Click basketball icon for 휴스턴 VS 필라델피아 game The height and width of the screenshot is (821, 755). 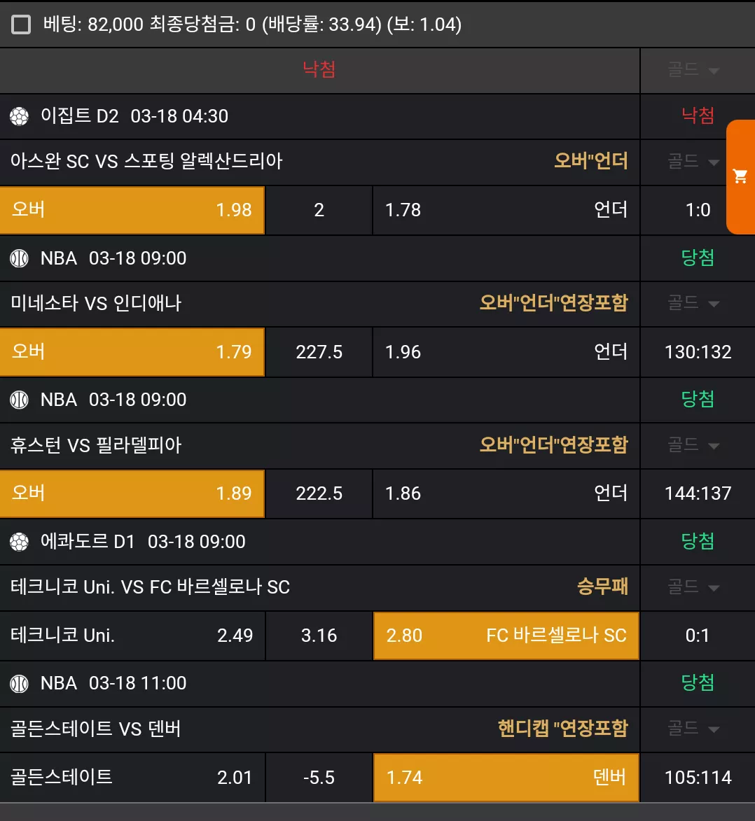click(x=20, y=400)
